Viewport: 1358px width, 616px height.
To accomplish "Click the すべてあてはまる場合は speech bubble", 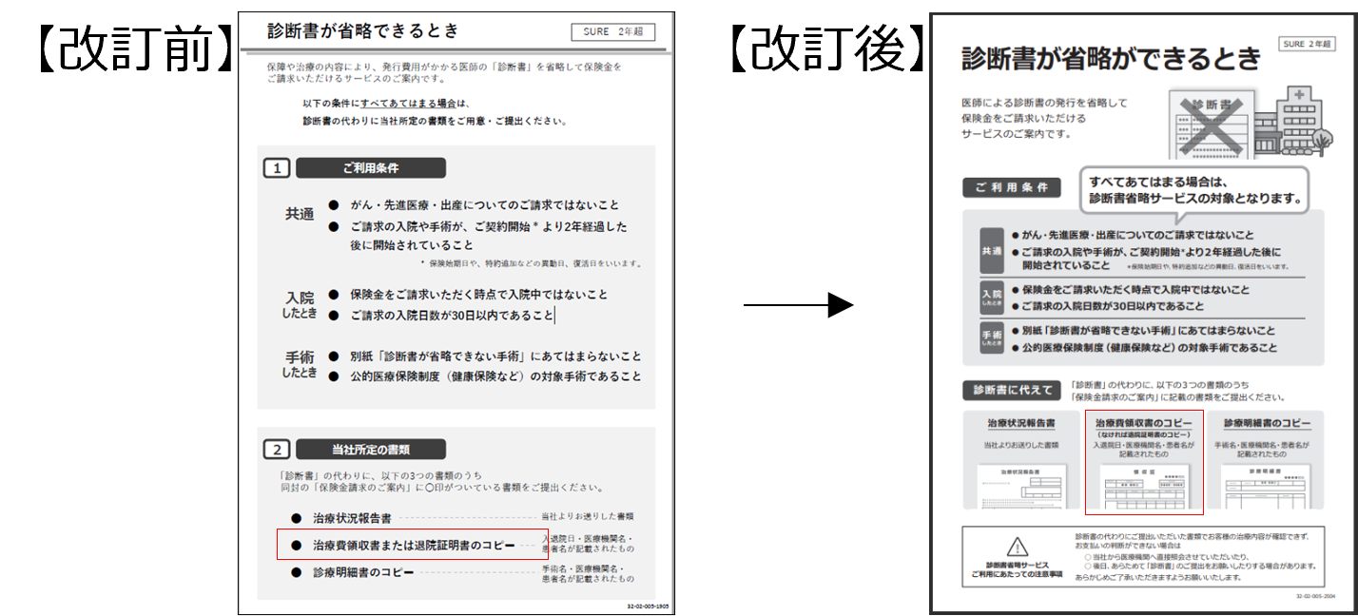I will point(1194,190).
